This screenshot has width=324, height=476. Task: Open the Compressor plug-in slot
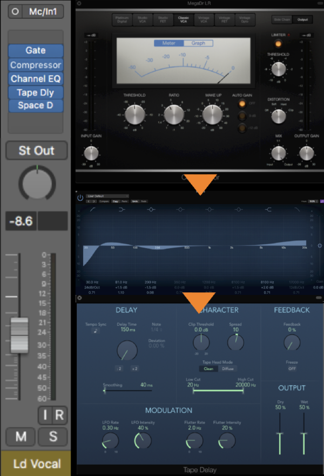pos(36,65)
